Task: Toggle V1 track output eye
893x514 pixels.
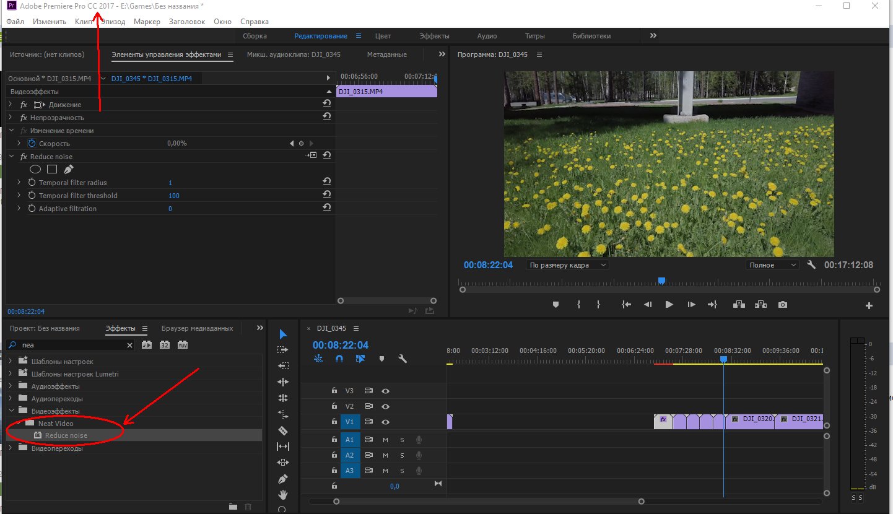Action: pos(385,422)
